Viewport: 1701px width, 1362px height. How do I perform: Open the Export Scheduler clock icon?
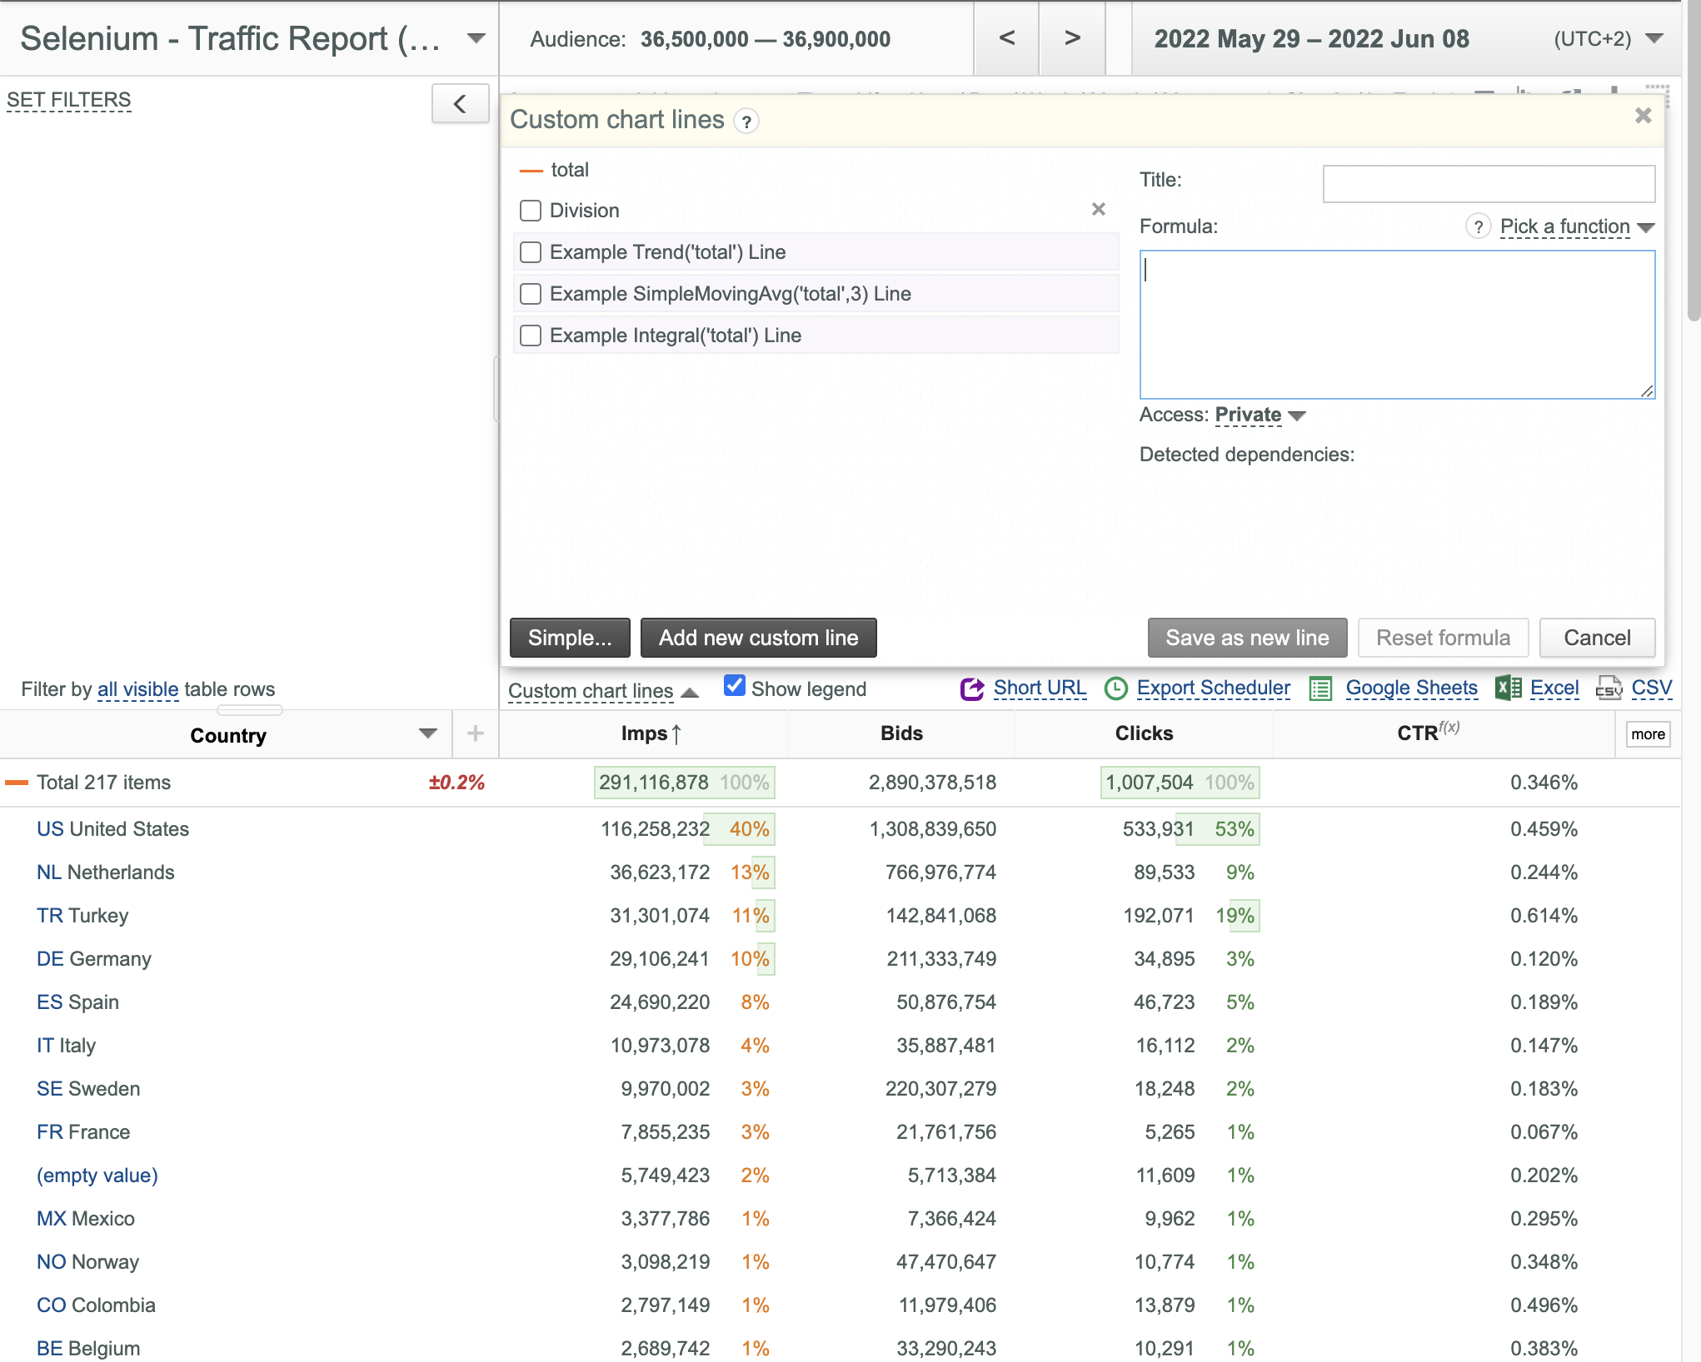1115,688
